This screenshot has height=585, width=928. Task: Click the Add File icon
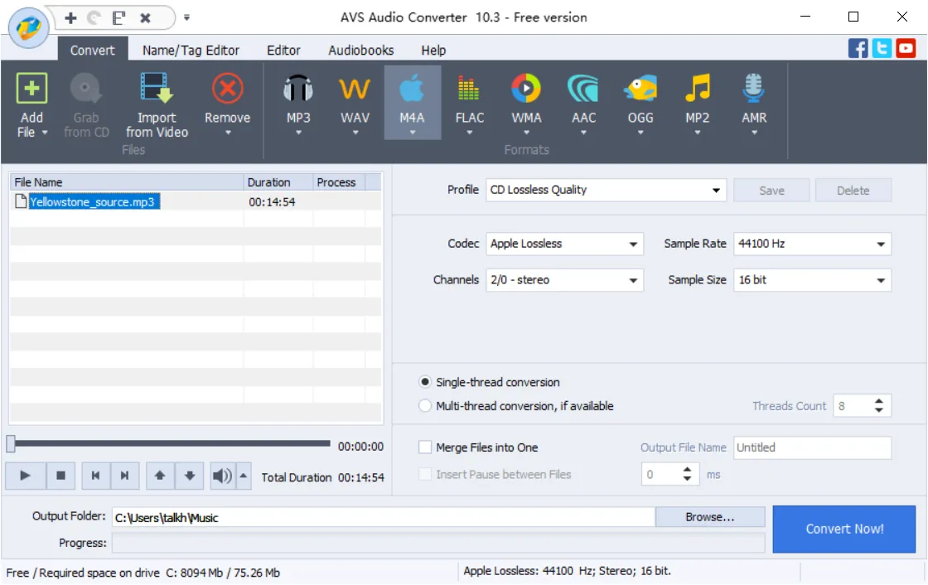tap(31, 89)
